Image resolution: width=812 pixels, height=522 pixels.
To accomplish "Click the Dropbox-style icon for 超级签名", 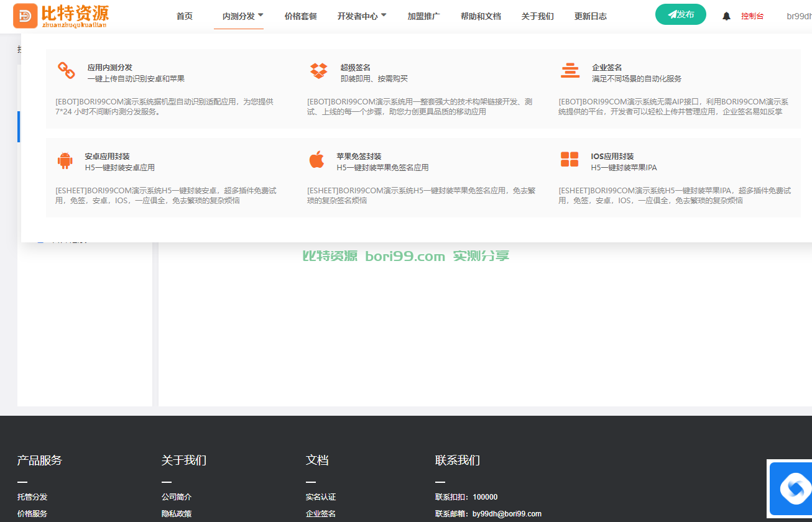I will click(x=318, y=71).
